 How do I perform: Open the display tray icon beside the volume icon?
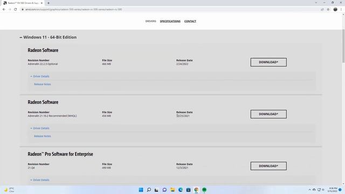tap(319, 190)
